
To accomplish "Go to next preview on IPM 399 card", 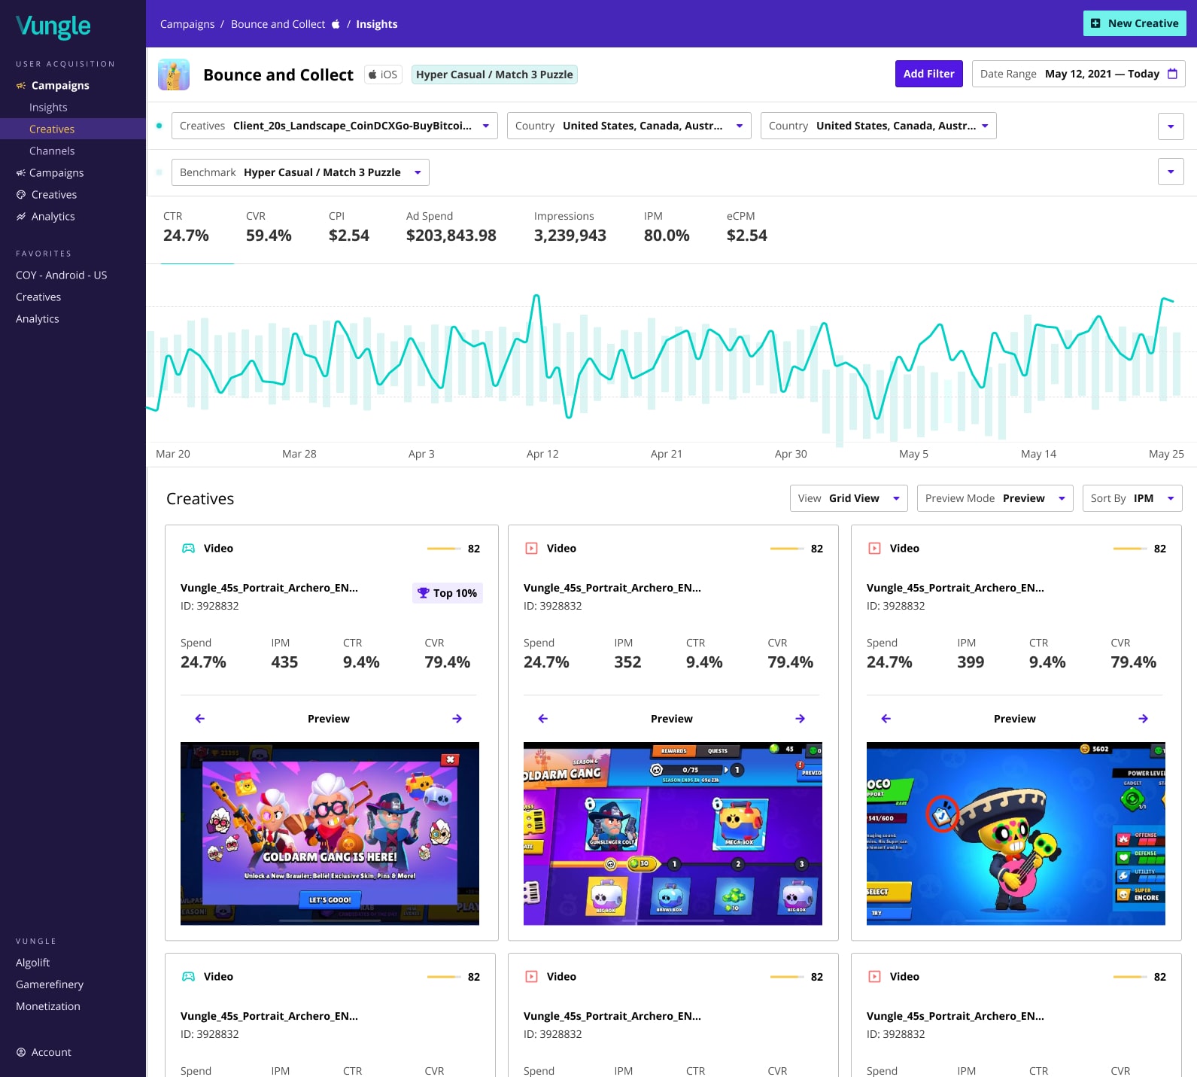I will point(1143,719).
